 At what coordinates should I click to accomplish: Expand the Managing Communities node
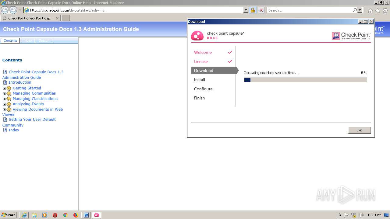(x=4, y=94)
